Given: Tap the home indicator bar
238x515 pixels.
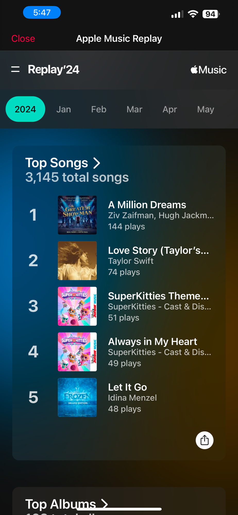Looking at the screenshot, I should (x=119, y=509).
